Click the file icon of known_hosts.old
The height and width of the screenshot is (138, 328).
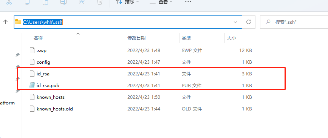[32, 109]
